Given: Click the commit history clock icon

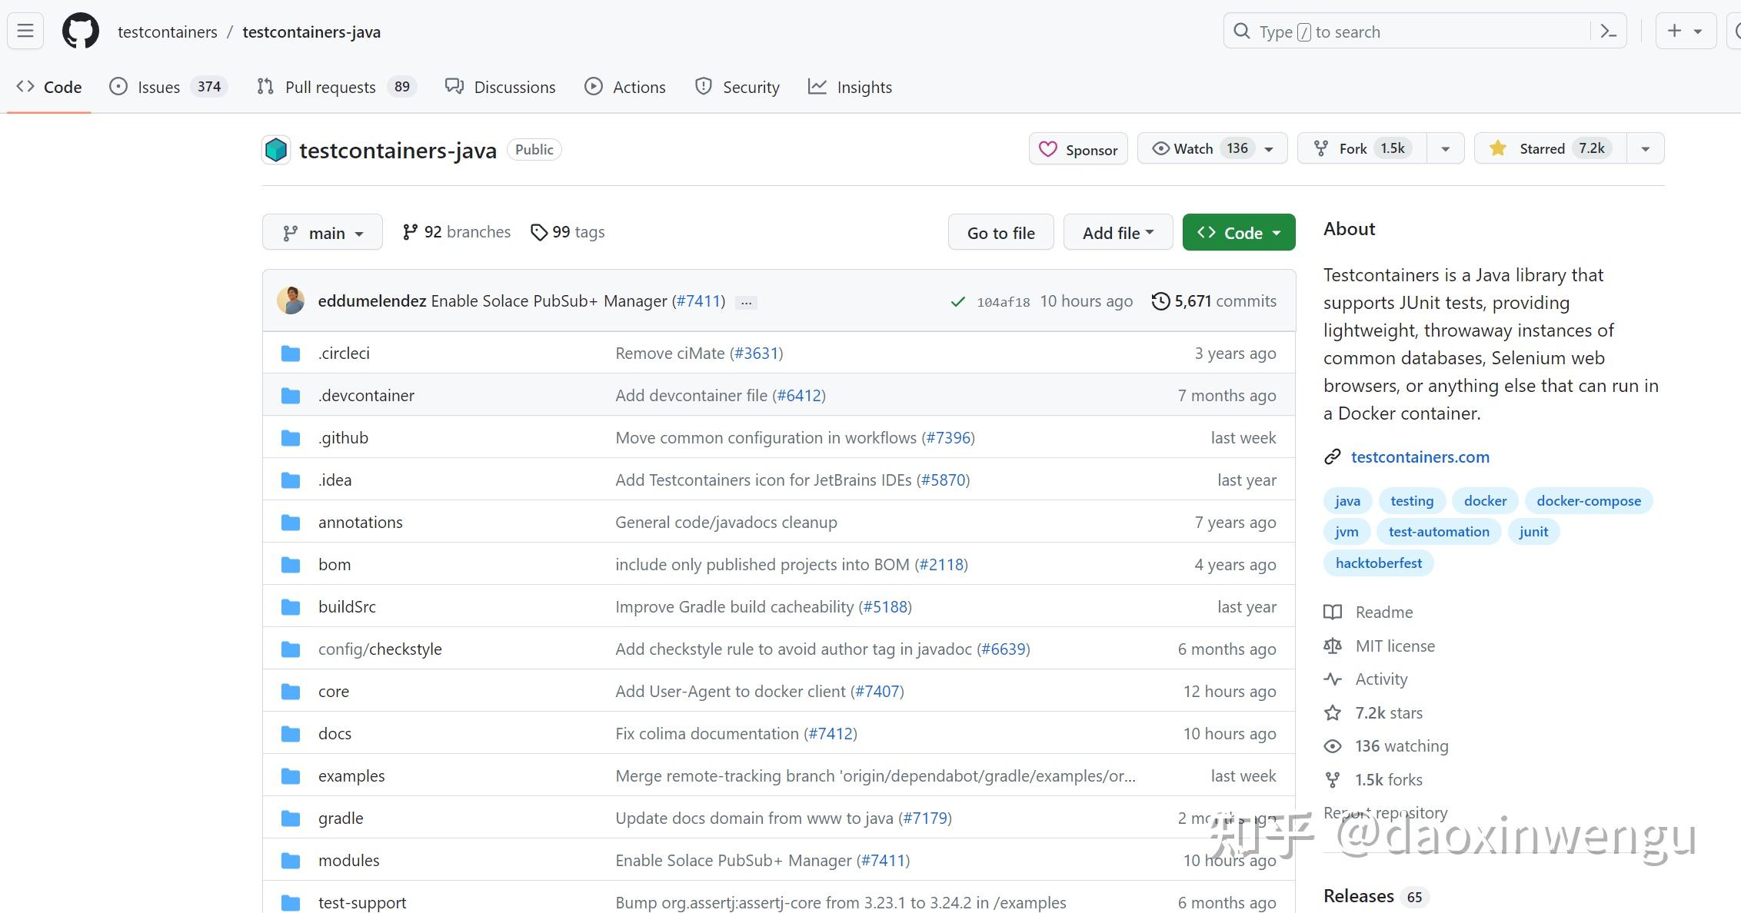Looking at the screenshot, I should click(1160, 301).
